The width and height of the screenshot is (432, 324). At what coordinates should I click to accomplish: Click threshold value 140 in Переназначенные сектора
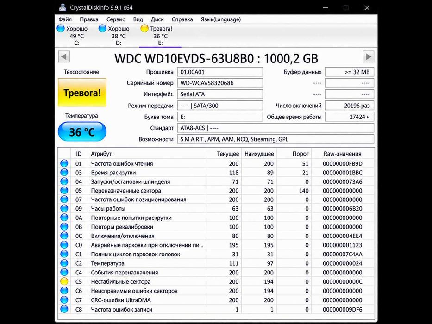point(304,191)
